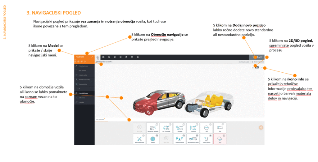Switch to 2D vehicle view
Viewport: 318px width, 162px height.
click(253, 67)
